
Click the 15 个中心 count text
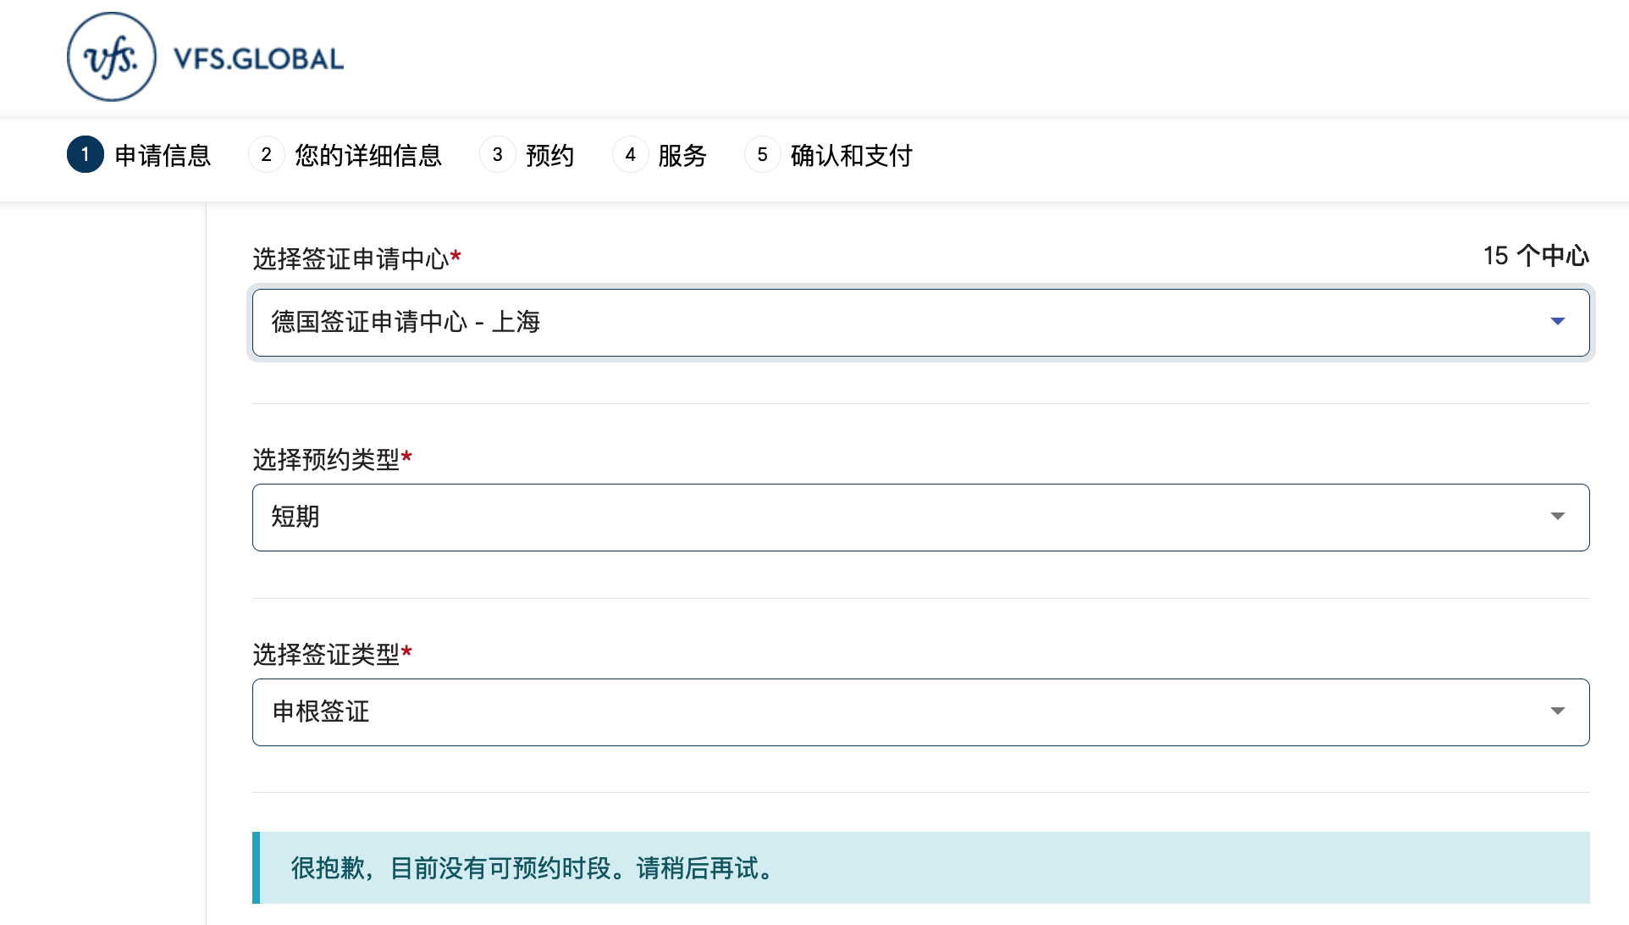point(1535,256)
